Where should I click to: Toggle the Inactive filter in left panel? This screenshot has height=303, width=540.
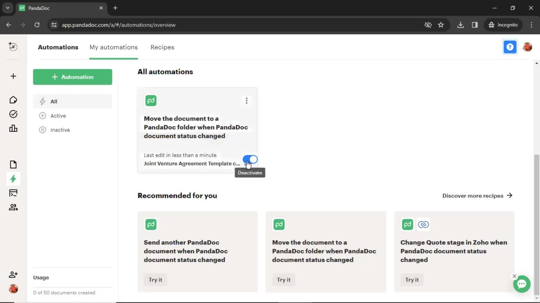(60, 130)
